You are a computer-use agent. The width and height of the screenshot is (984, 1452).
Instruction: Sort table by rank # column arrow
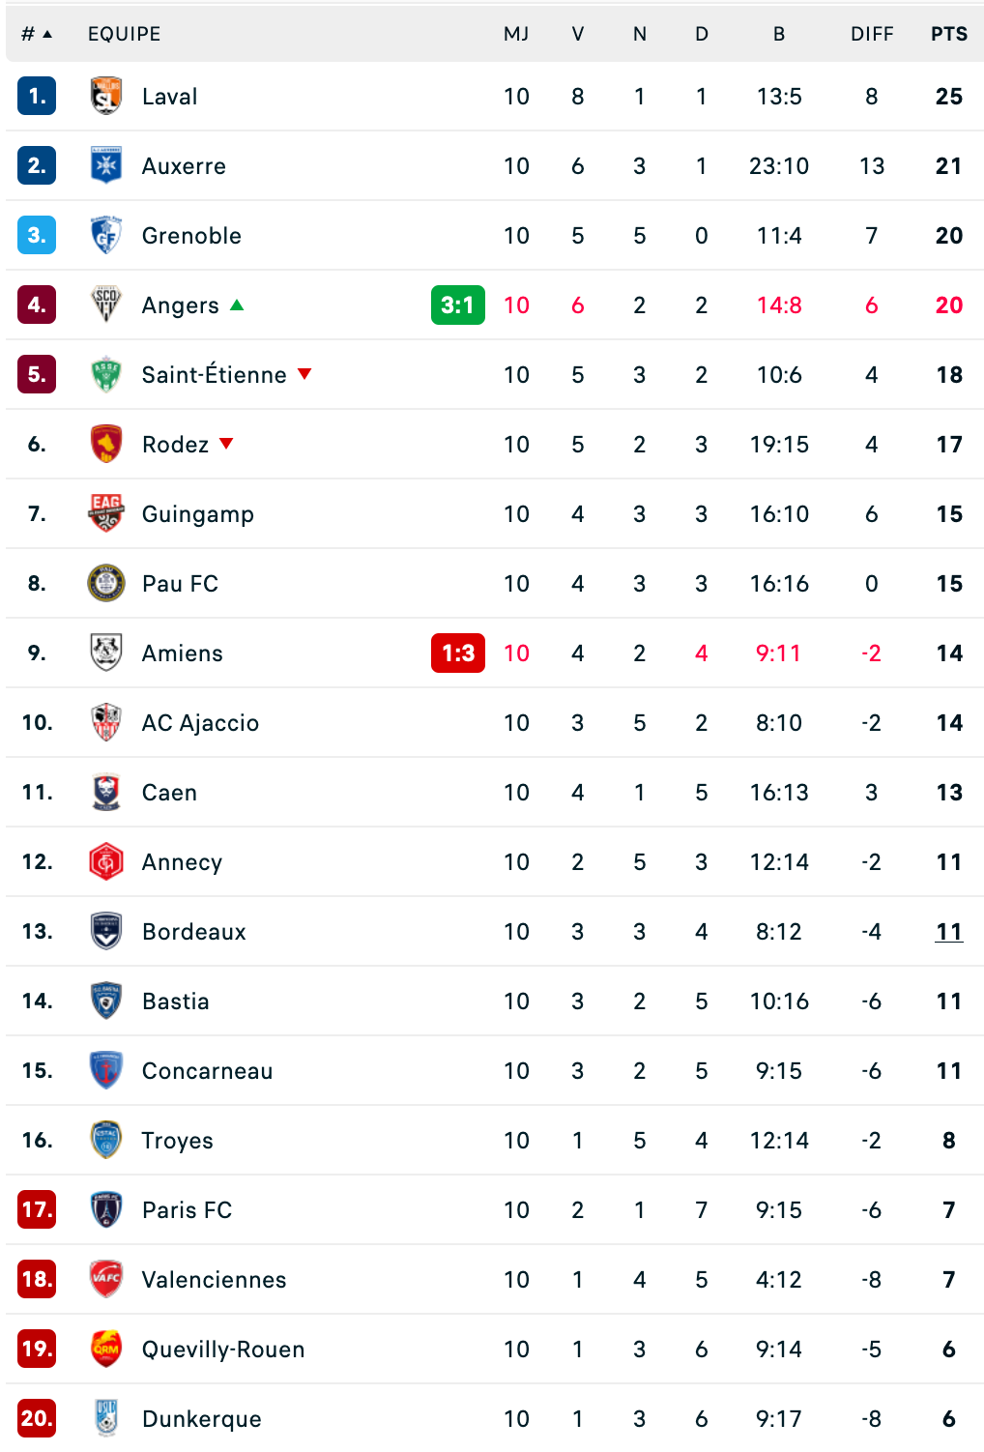point(47,34)
